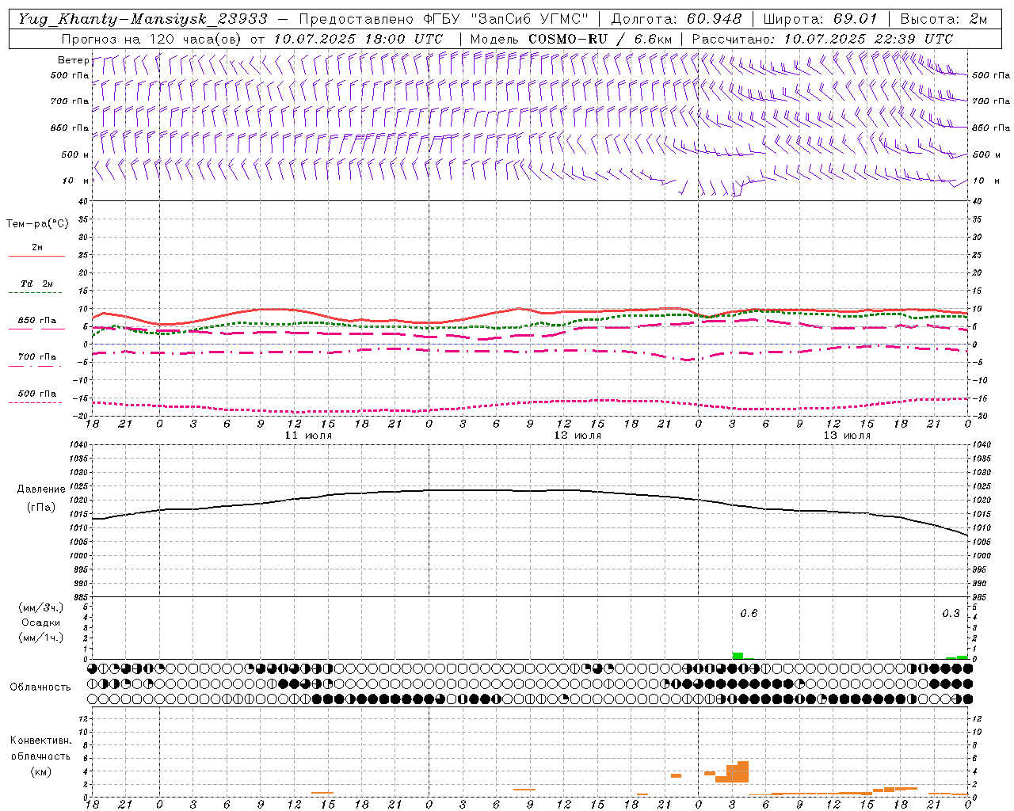
Task: Click the station title Yug_Khanty-Mansiysk_23933
Action: click(x=143, y=19)
